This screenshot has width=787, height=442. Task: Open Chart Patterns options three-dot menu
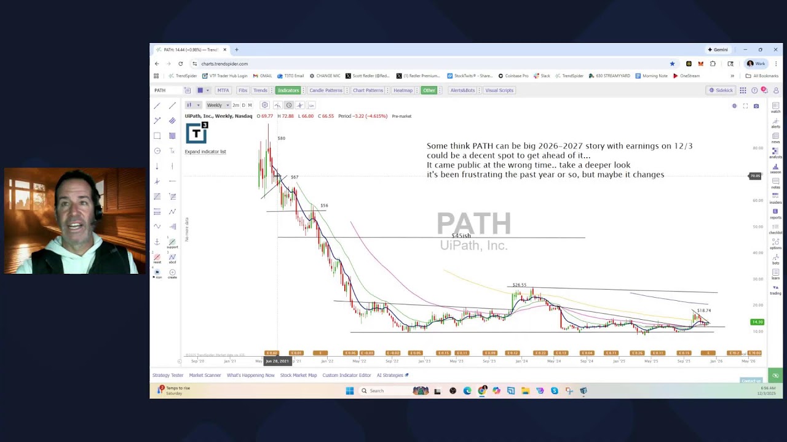tap(387, 90)
